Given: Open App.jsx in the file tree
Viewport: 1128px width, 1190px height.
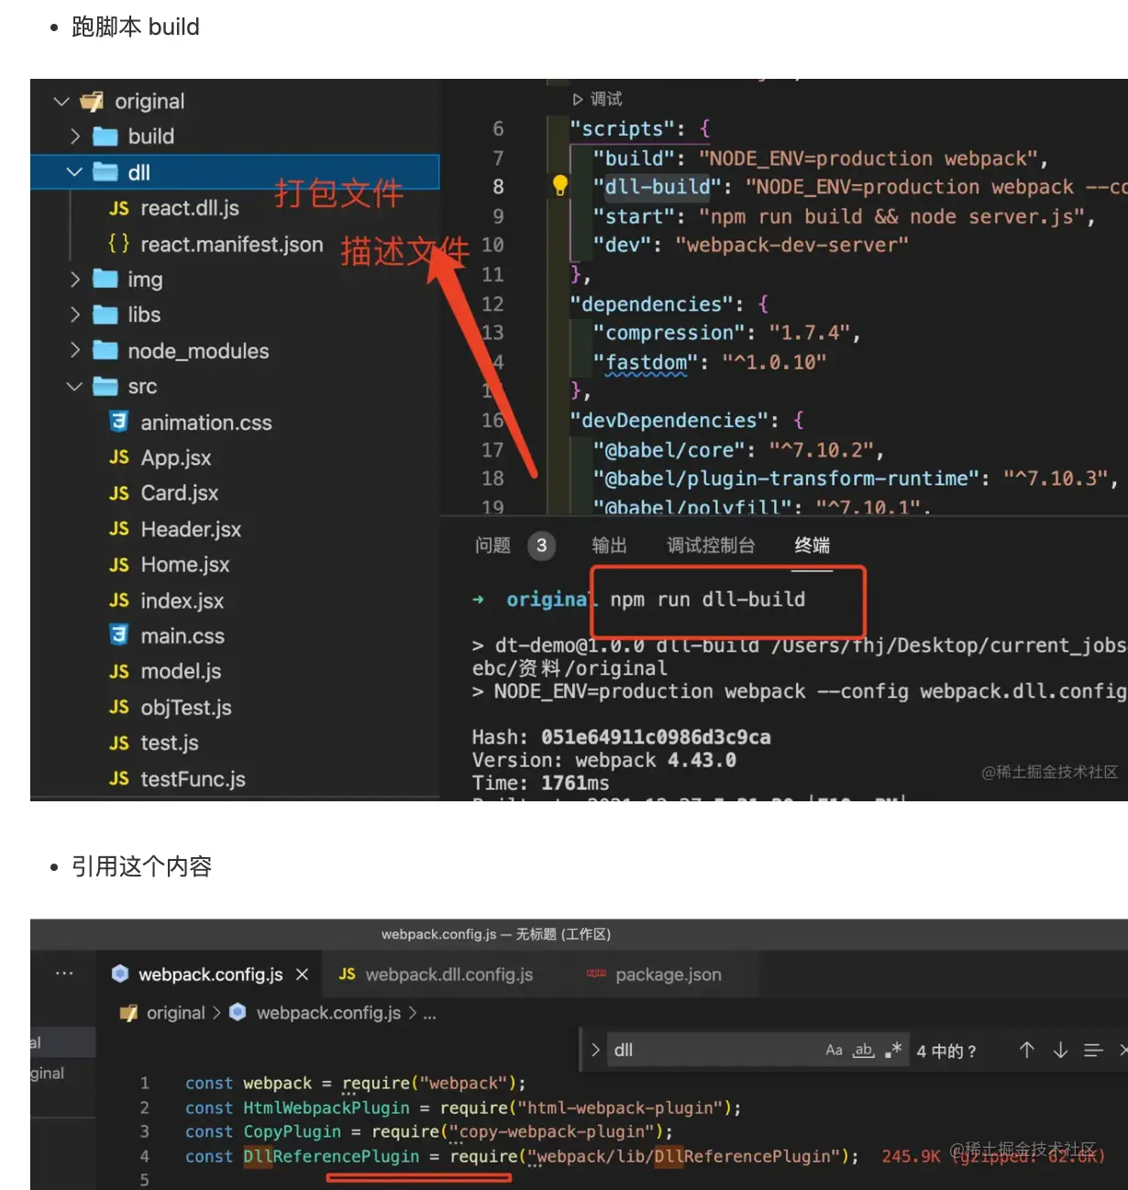Looking at the screenshot, I should (176, 457).
